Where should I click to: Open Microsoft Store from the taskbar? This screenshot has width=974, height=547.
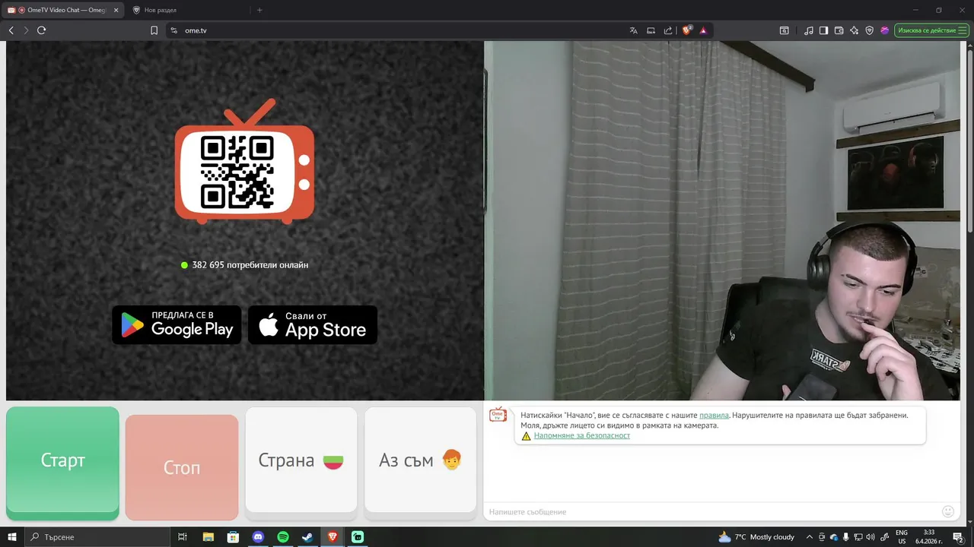(233, 537)
